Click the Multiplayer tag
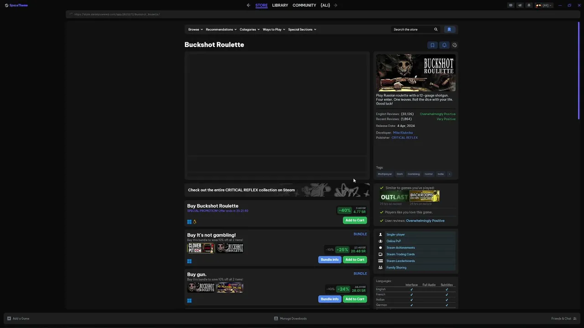The image size is (584, 328). tap(385, 174)
